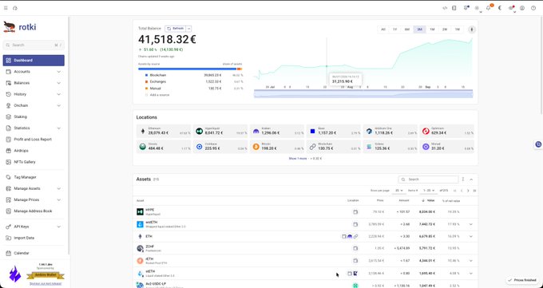Open the Dashboard page
543x288 pixels.
34,60
